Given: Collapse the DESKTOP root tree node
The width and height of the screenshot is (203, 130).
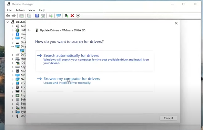Looking at the screenshot, I should (x=8, y=22).
